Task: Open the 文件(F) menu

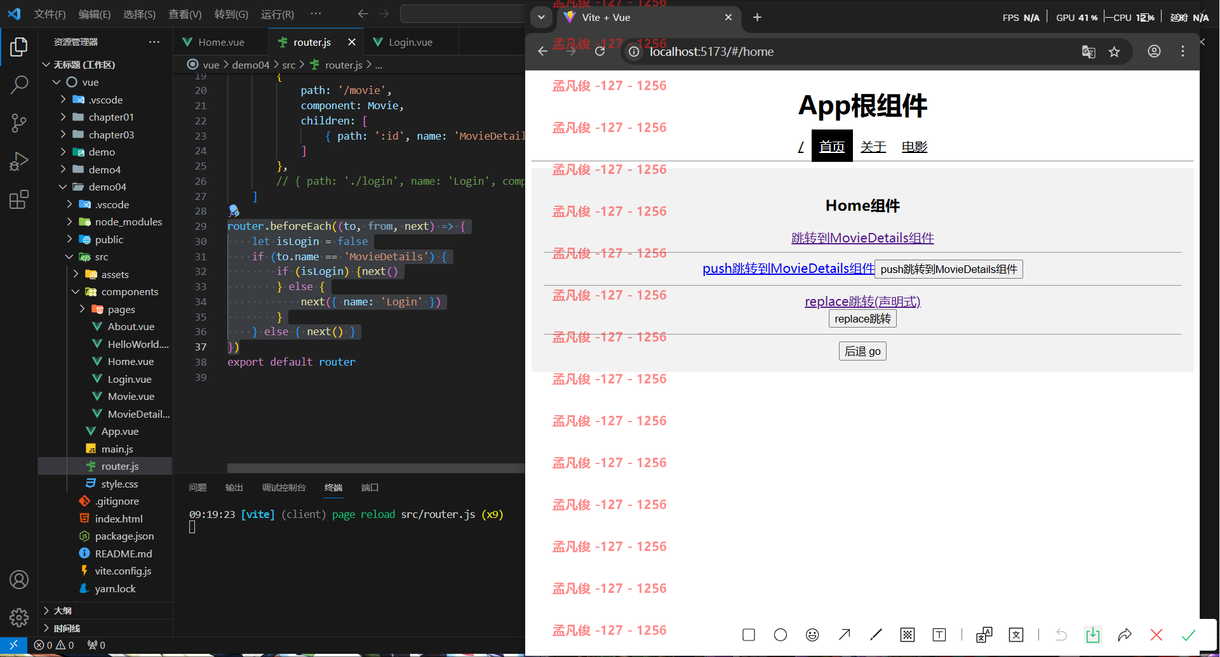Action: point(50,14)
